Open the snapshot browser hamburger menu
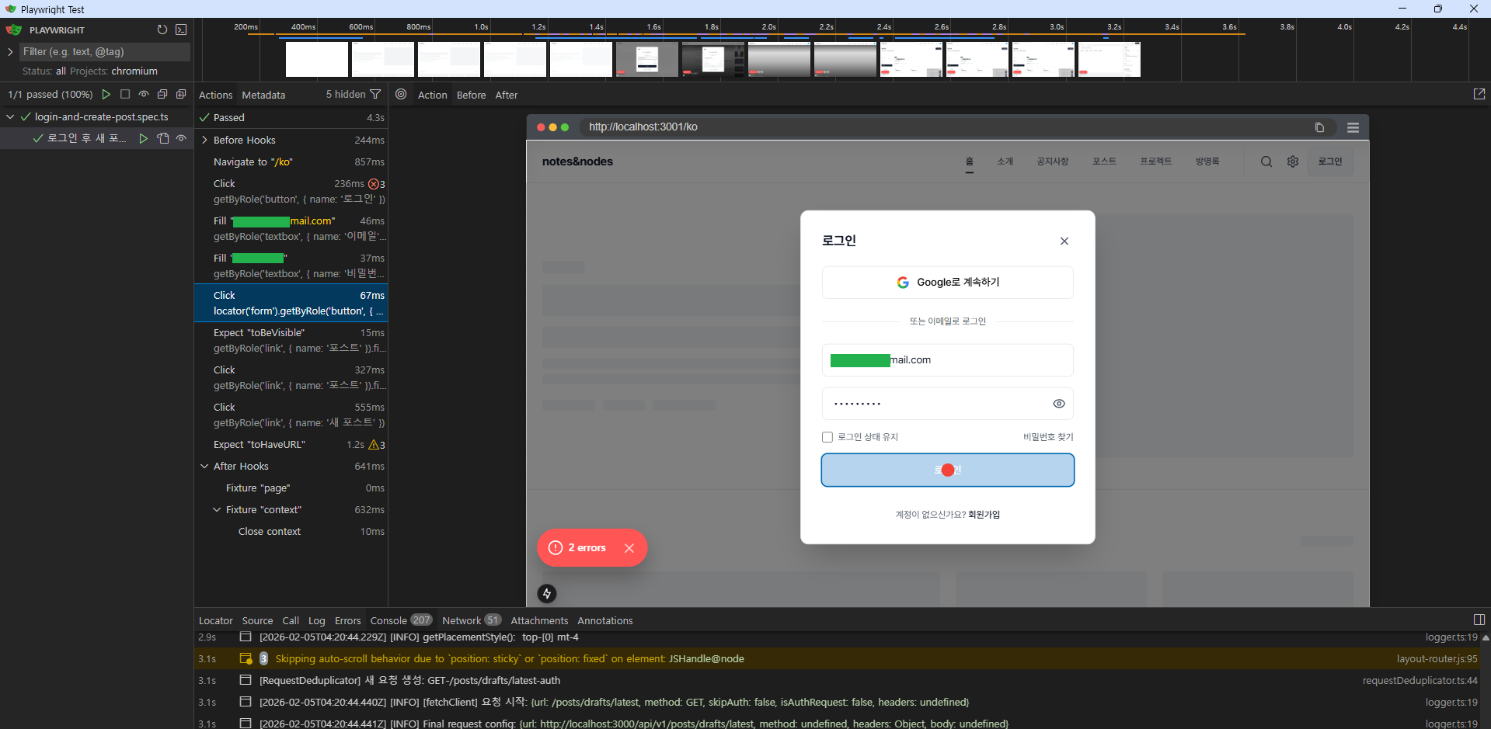Viewport: 1491px width, 729px height. click(1353, 127)
